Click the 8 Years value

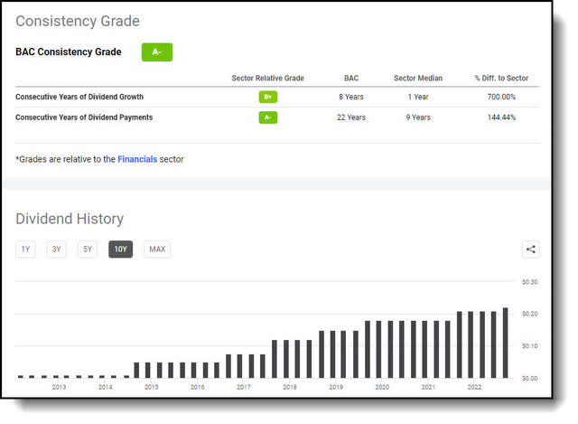(x=351, y=97)
